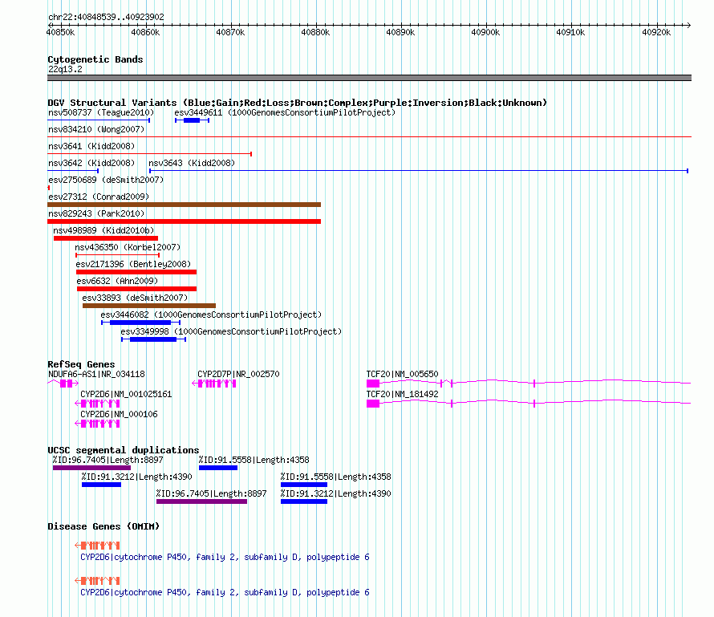The image size is (714, 617).
Task: Open the blue esv3349998 gain variant
Action: (x=153, y=339)
